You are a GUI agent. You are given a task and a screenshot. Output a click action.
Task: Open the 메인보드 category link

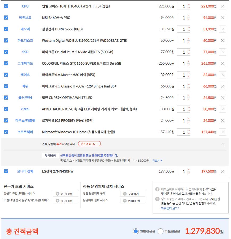tap(25, 18)
